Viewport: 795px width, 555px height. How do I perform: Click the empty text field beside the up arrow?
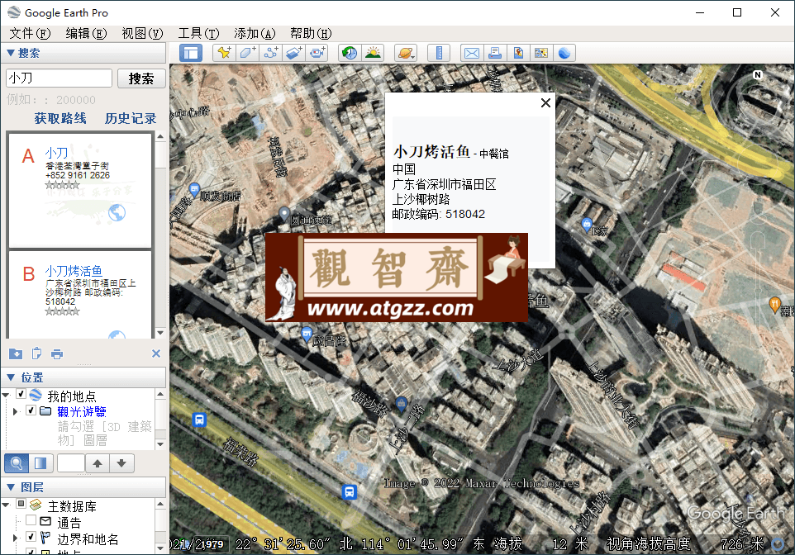coord(71,462)
